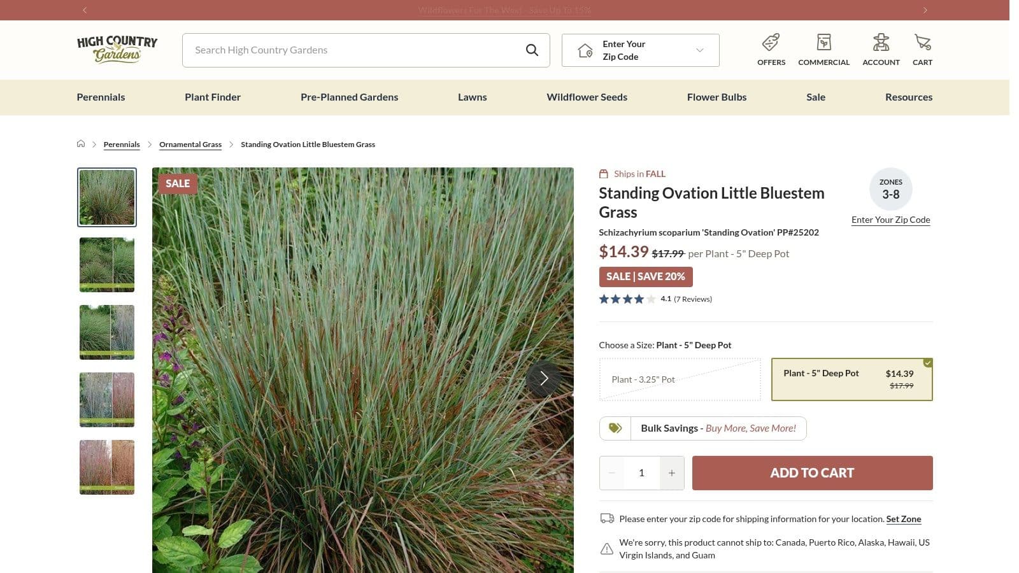Image resolution: width=1019 pixels, height=573 pixels.
Task: Click the house zip code icon
Action: (585, 50)
